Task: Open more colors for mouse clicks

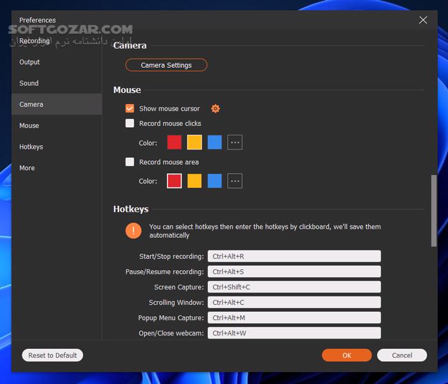Action: coord(235,142)
